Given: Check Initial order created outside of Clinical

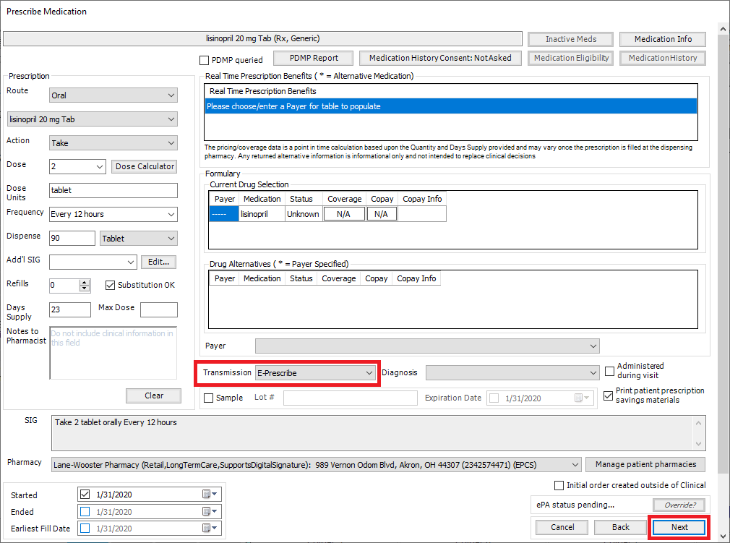Looking at the screenshot, I should 559,485.
